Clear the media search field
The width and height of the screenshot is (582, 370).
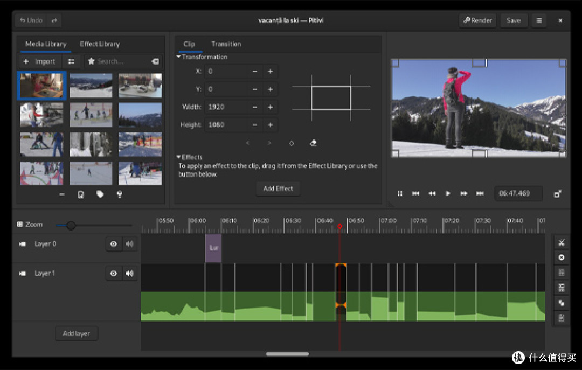[x=155, y=61]
